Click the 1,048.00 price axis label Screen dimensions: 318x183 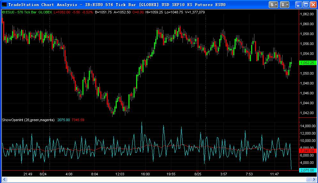click(x=307, y=83)
